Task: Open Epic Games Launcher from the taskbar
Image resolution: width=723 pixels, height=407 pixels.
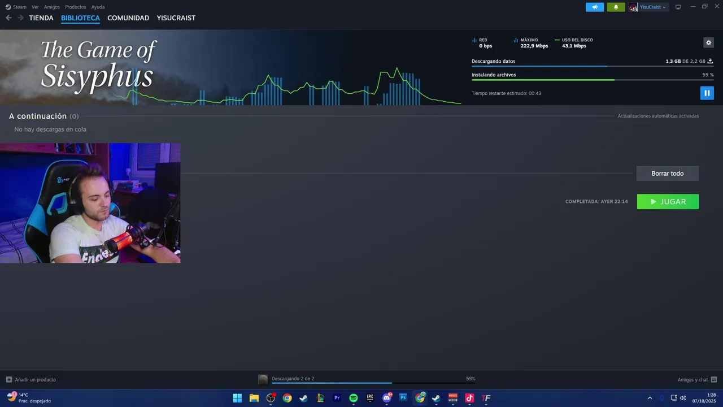Action: (x=370, y=398)
